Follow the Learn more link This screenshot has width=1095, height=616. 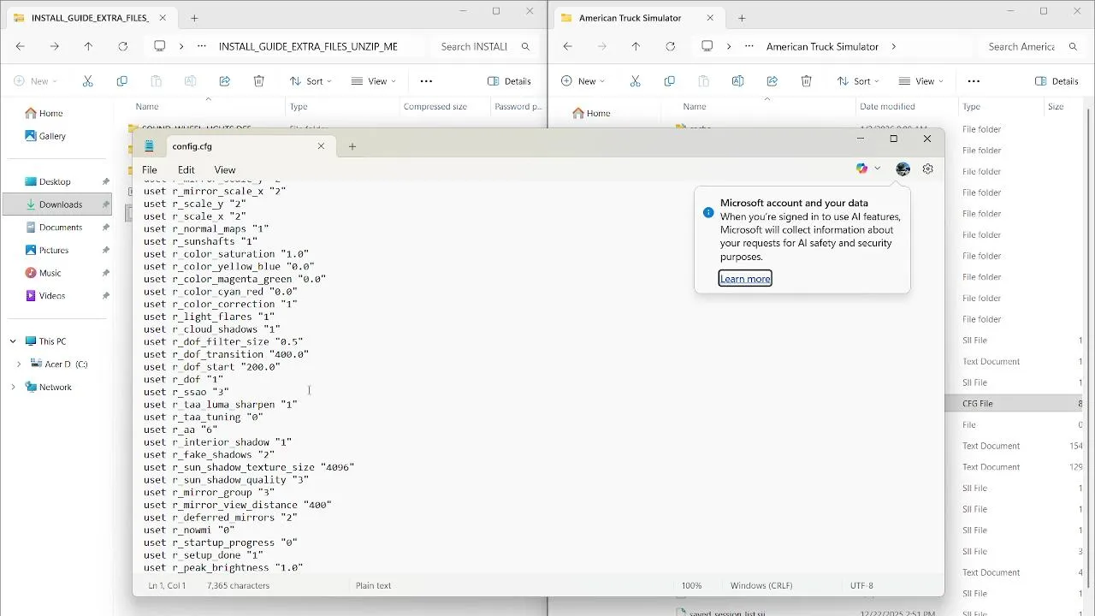click(x=745, y=279)
